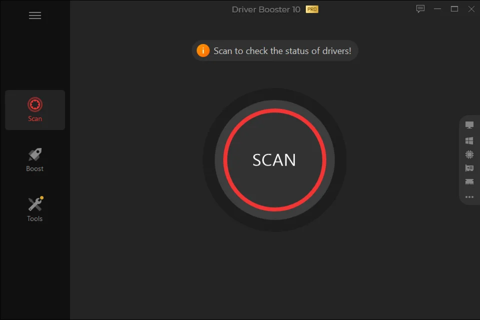Open the hamburger menu
Image resolution: width=480 pixels, height=320 pixels.
coord(35,15)
